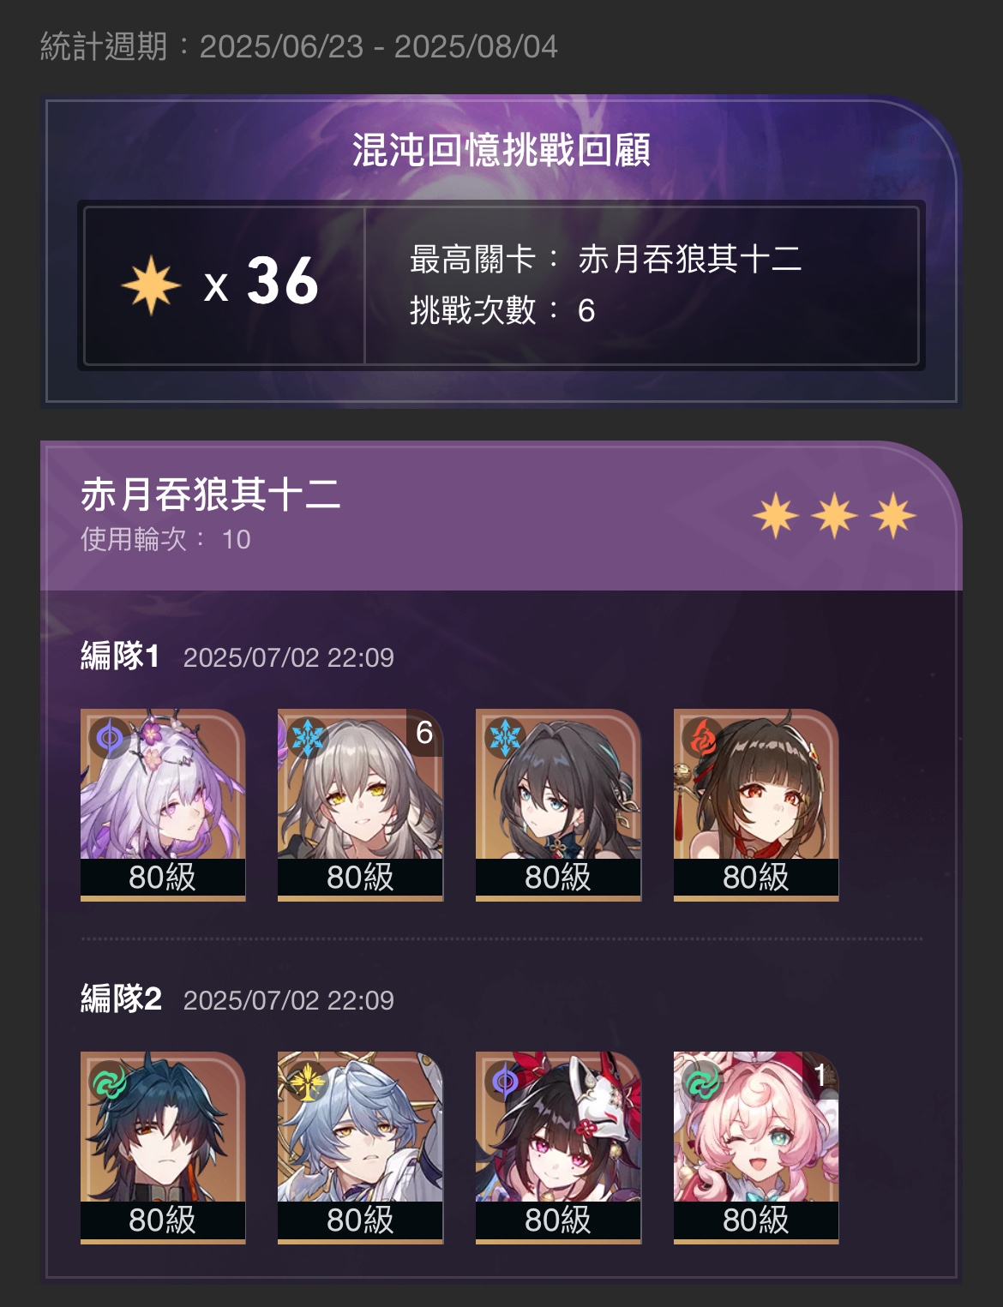Click the Ice element icon on black-haired character
The image size is (1003, 1307).
[505, 737]
